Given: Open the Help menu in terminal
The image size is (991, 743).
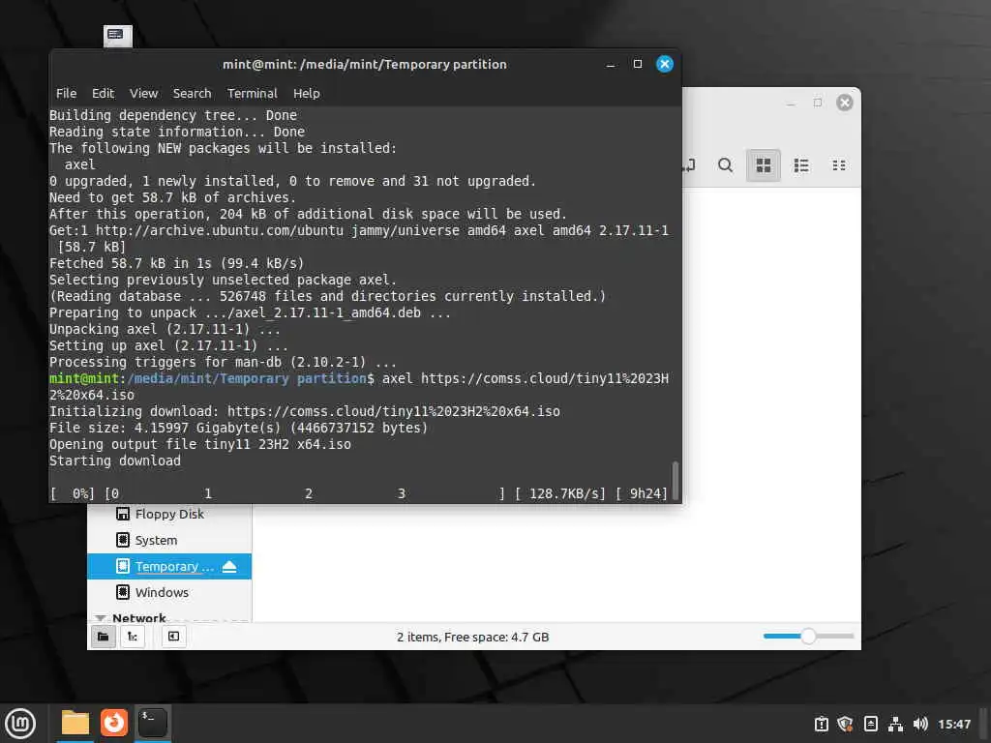Looking at the screenshot, I should click(307, 94).
